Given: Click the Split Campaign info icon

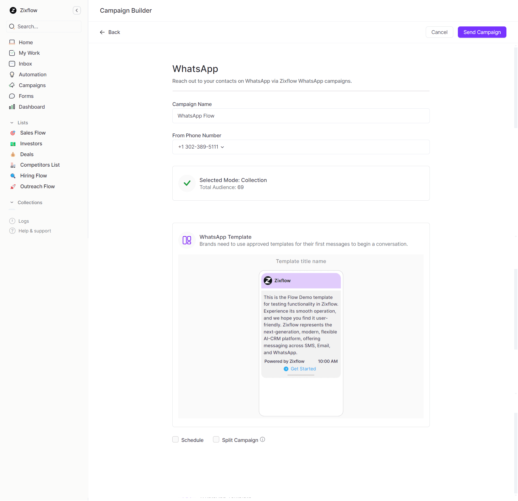Looking at the screenshot, I should pos(262,440).
